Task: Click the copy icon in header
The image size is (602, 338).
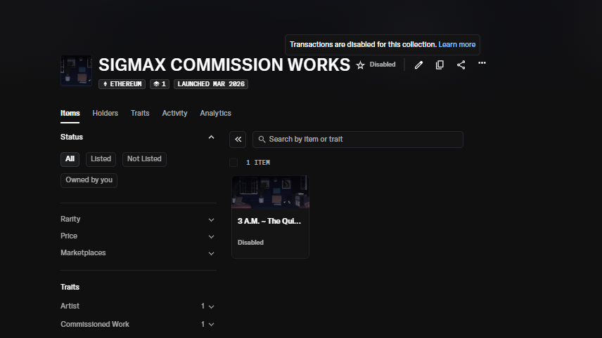Action: 440,65
